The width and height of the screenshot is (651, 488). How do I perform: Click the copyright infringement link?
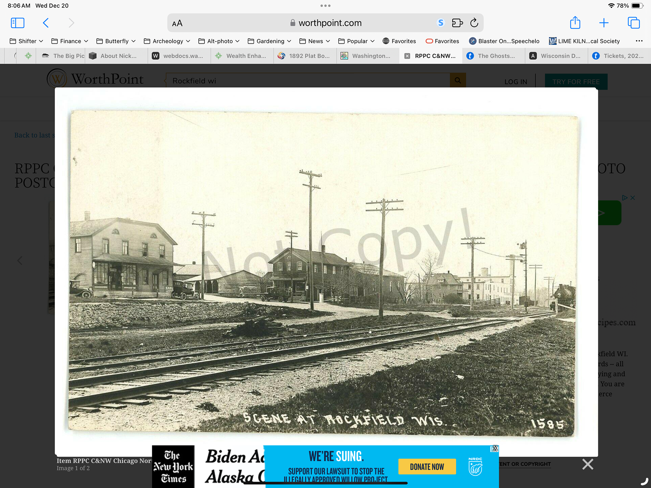tap(525, 464)
